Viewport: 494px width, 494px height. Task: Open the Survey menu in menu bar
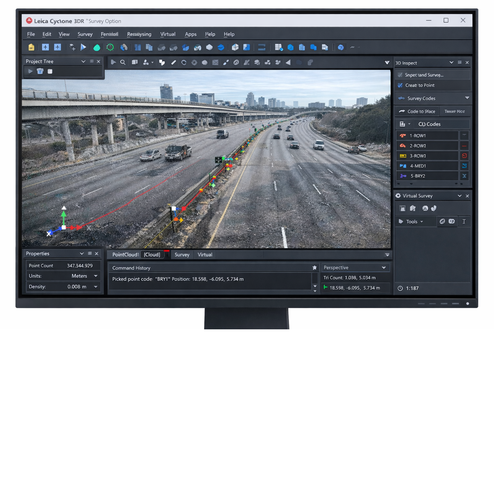[85, 34]
